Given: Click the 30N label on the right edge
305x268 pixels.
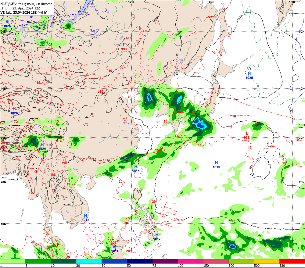Looking at the screenshot, I should [302, 138].
